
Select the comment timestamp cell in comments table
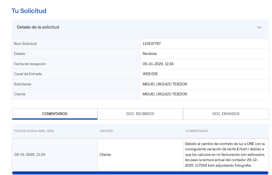coord(30,154)
